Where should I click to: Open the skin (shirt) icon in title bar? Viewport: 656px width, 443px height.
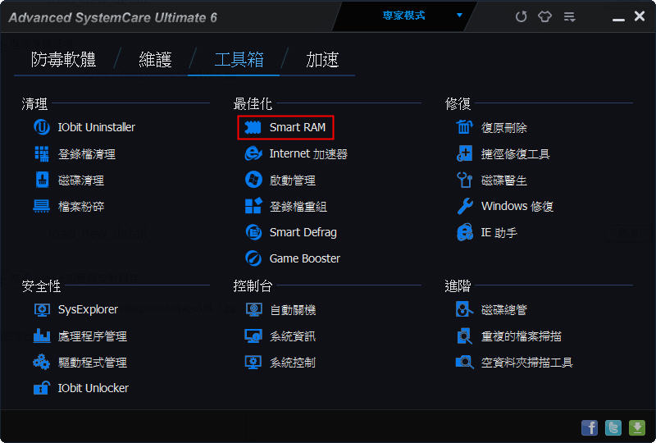[544, 16]
